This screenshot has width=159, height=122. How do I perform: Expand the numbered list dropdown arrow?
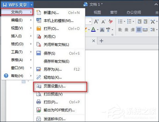133,21
